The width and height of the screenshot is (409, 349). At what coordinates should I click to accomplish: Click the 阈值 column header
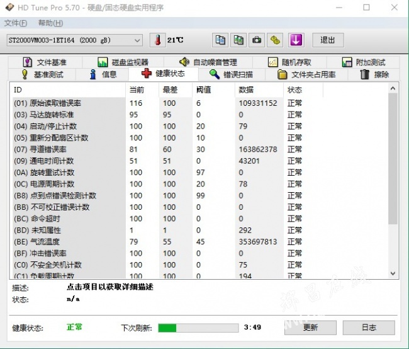point(214,90)
